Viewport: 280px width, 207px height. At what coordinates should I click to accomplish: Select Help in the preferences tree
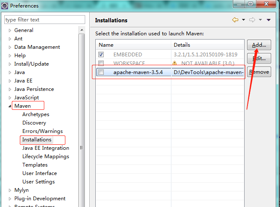click(20, 56)
